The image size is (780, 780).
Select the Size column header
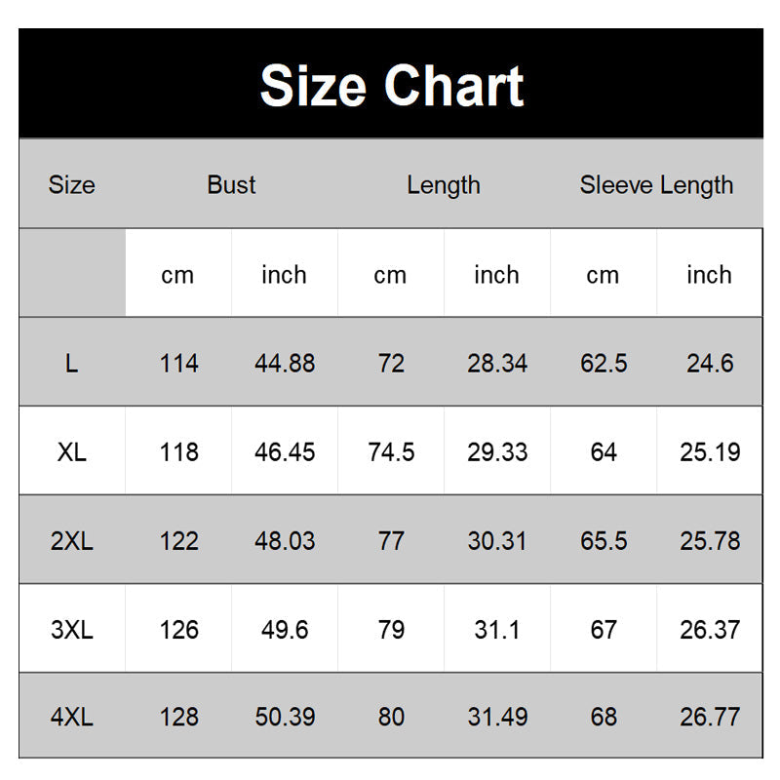click(71, 185)
